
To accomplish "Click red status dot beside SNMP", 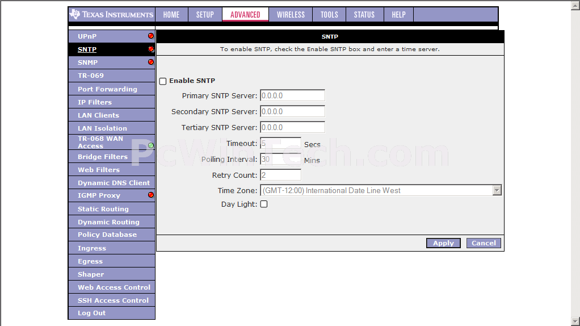I will click(151, 62).
